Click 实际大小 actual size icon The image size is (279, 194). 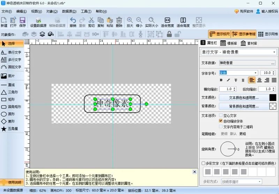[151, 22]
